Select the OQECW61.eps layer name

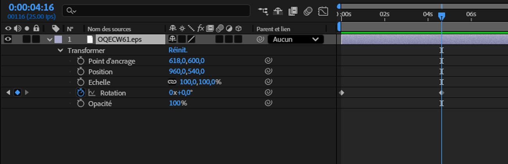[131, 39]
